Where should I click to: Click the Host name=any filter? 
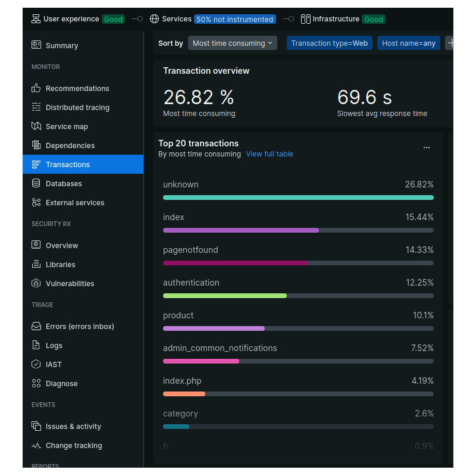[408, 43]
